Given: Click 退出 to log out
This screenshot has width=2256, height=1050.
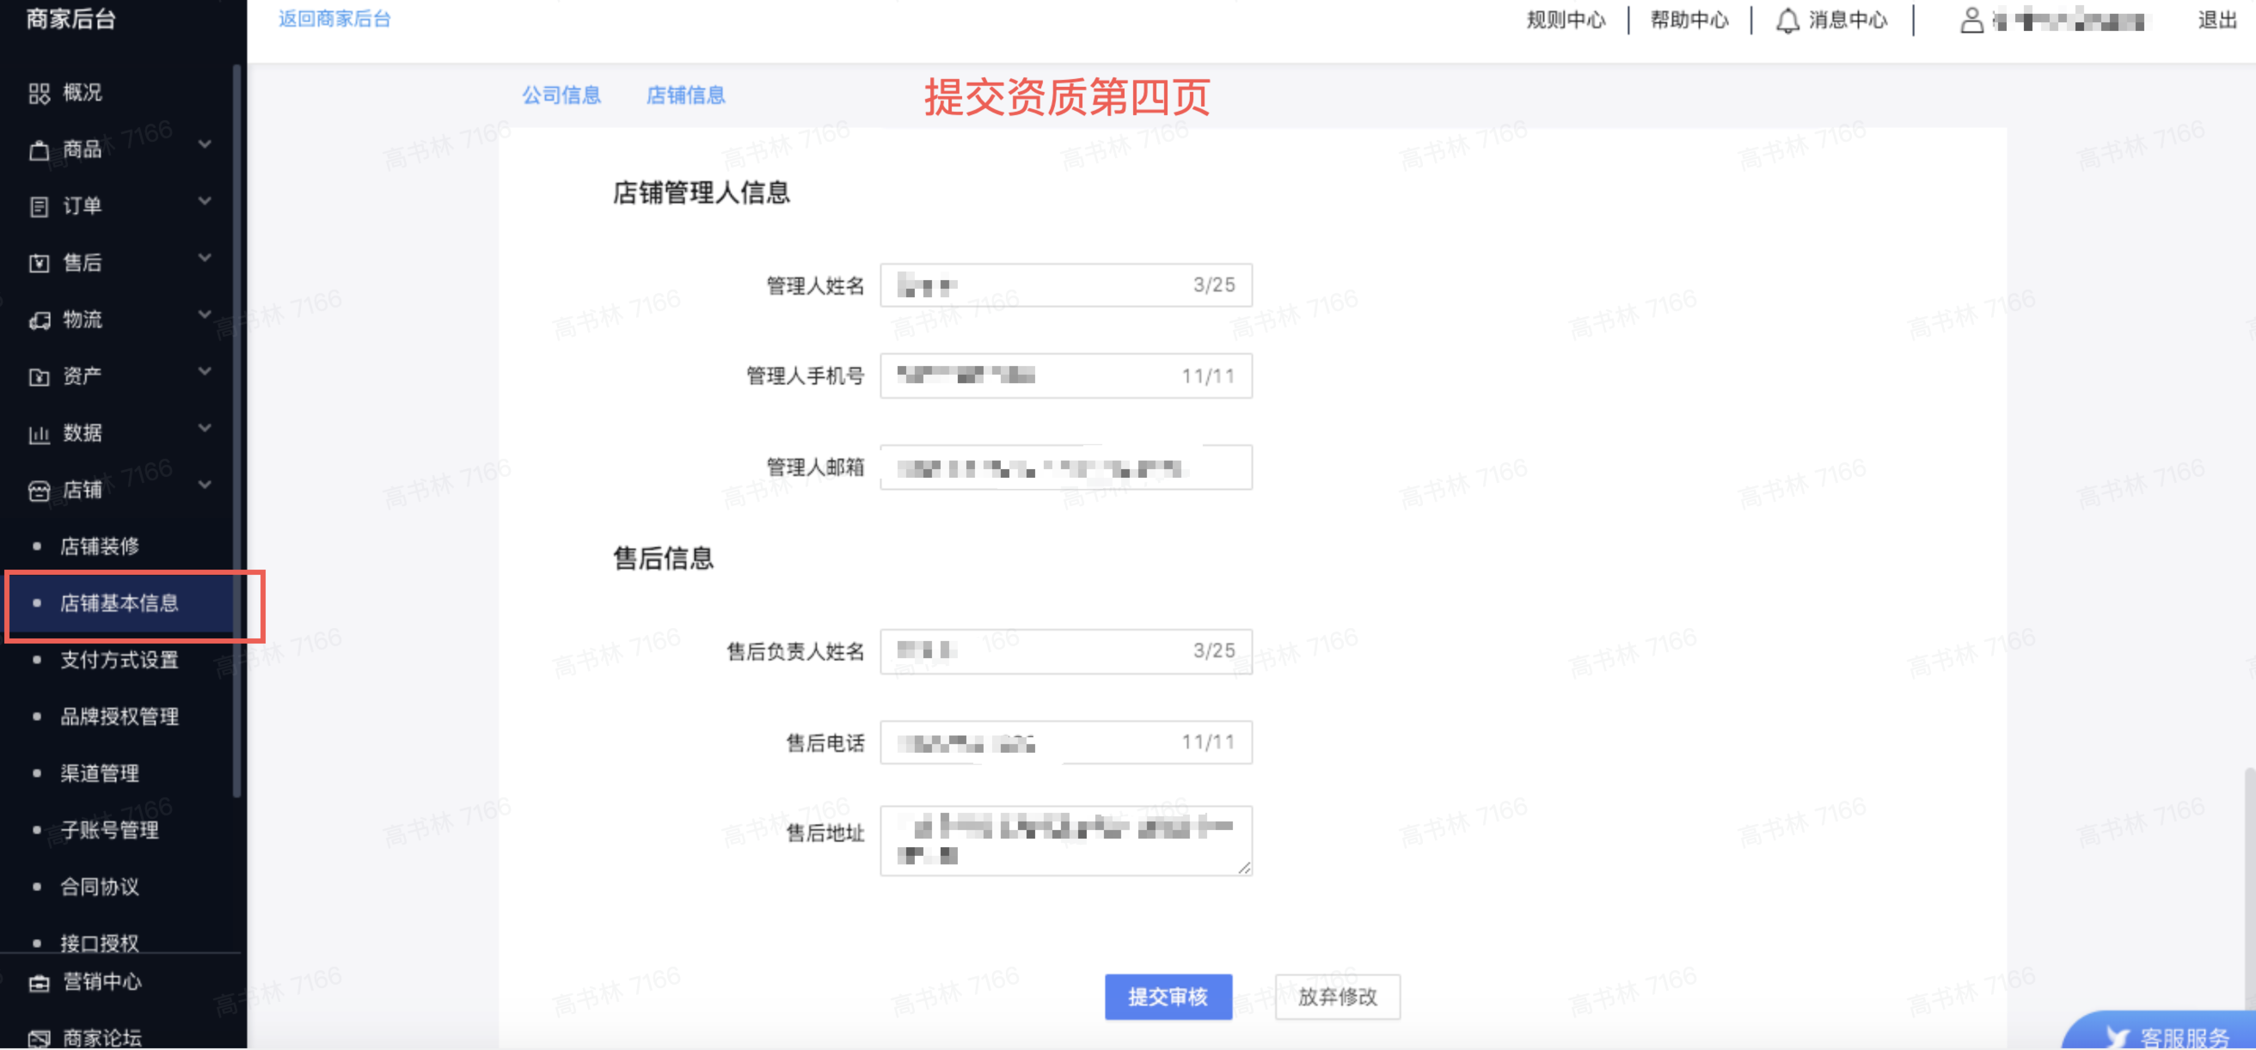Looking at the screenshot, I should [2216, 20].
